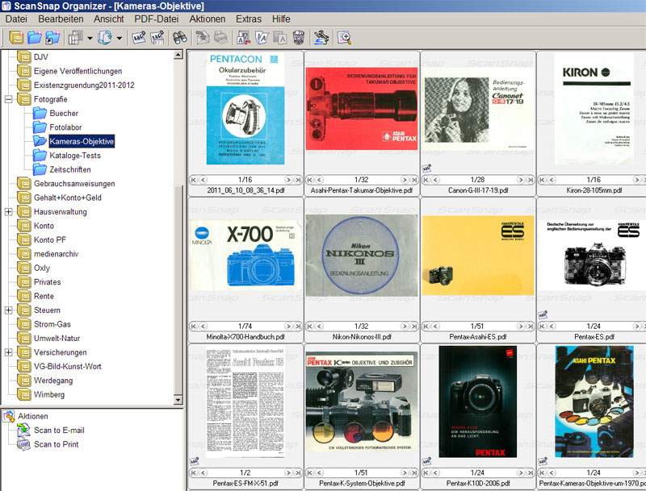Image resolution: width=646 pixels, height=491 pixels.
Task: Open search with the binoculars icon
Action: point(179,37)
